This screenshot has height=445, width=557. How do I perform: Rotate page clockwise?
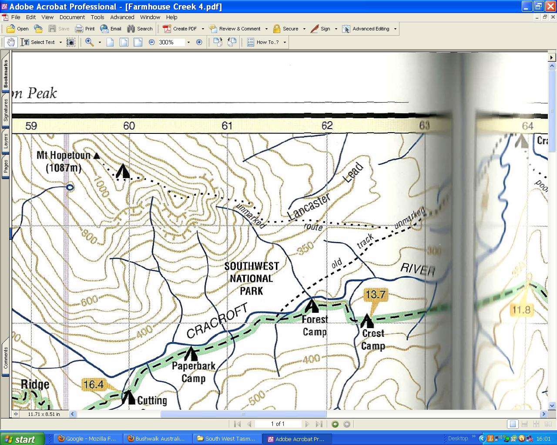coord(218,42)
